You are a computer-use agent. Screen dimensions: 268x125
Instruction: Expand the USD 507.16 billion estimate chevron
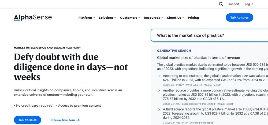click(159, 91)
